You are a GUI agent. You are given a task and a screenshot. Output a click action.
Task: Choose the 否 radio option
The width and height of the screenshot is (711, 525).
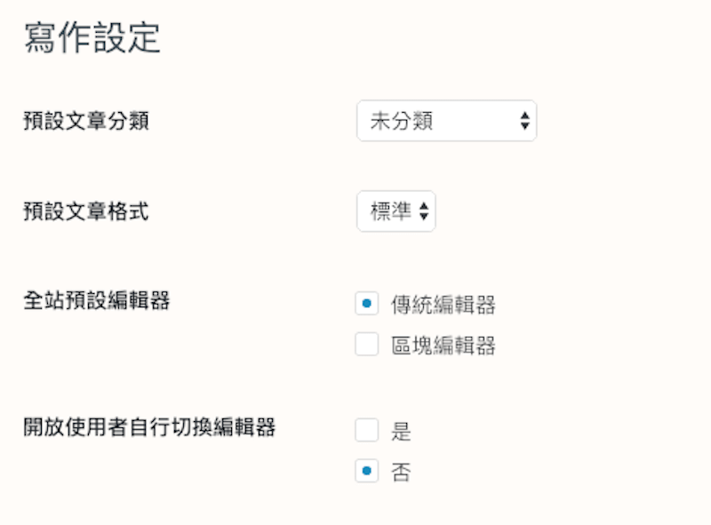367,471
